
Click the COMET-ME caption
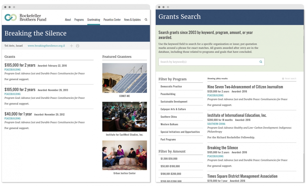click(124, 96)
